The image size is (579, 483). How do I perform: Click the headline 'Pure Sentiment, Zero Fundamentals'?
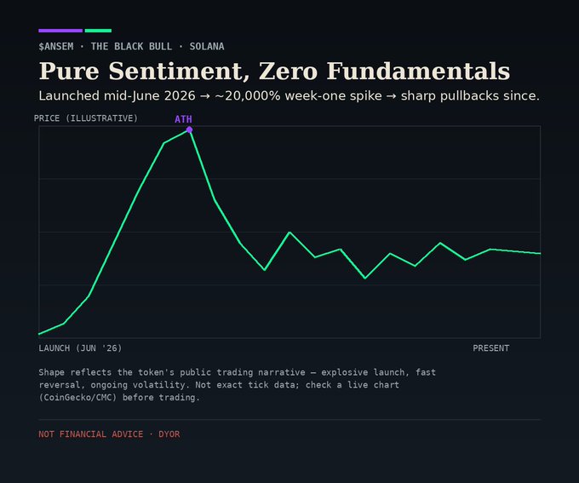pyautogui.click(x=274, y=71)
